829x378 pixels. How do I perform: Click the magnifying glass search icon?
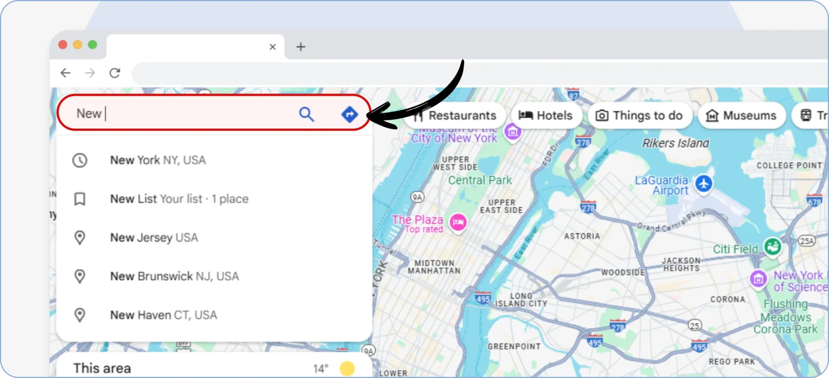307,114
